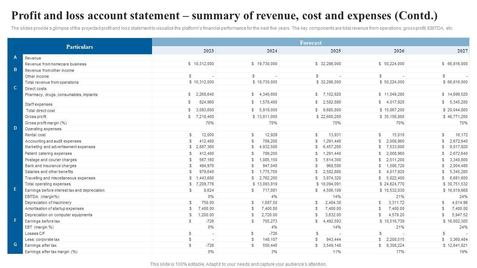Click the EBITDA (margin%) row label
This screenshot has height=268, width=477.
point(42,197)
